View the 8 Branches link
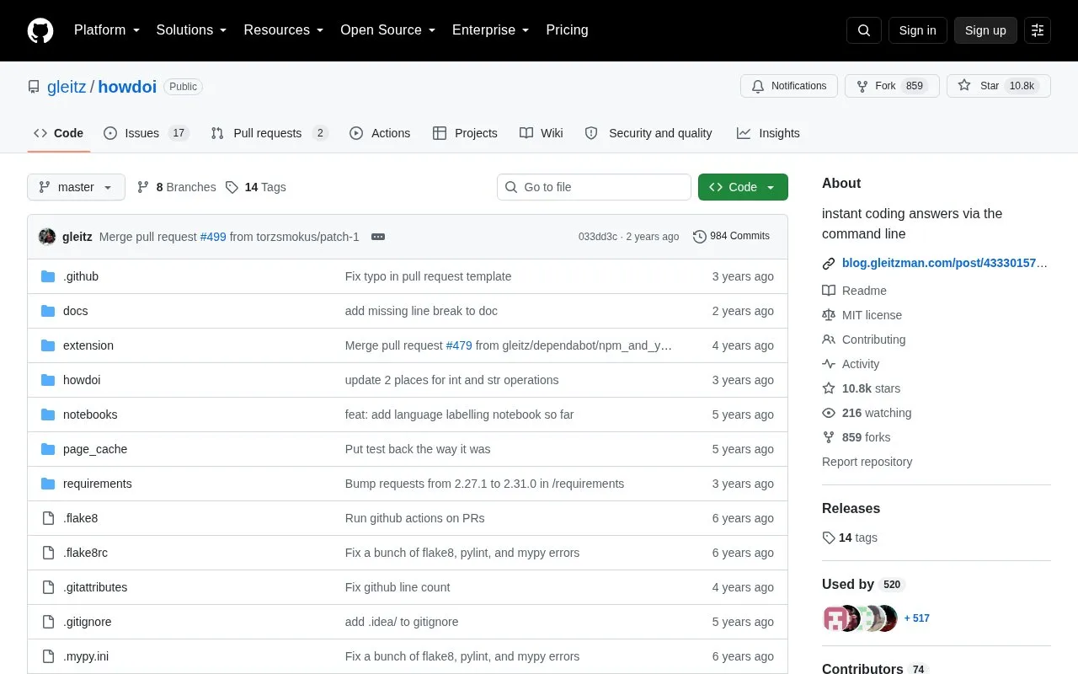This screenshot has width=1078, height=674. click(x=176, y=187)
